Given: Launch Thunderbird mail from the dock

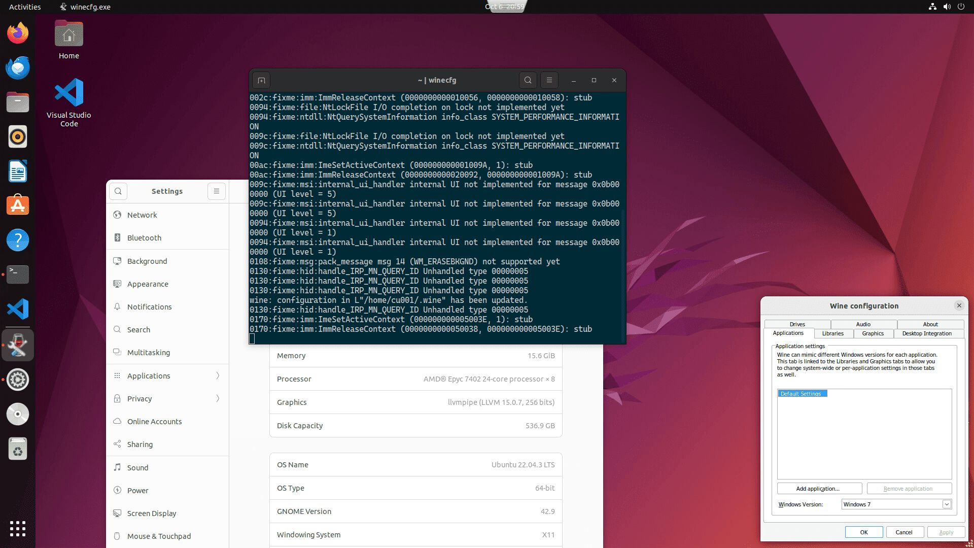Looking at the screenshot, I should [x=18, y=68].
